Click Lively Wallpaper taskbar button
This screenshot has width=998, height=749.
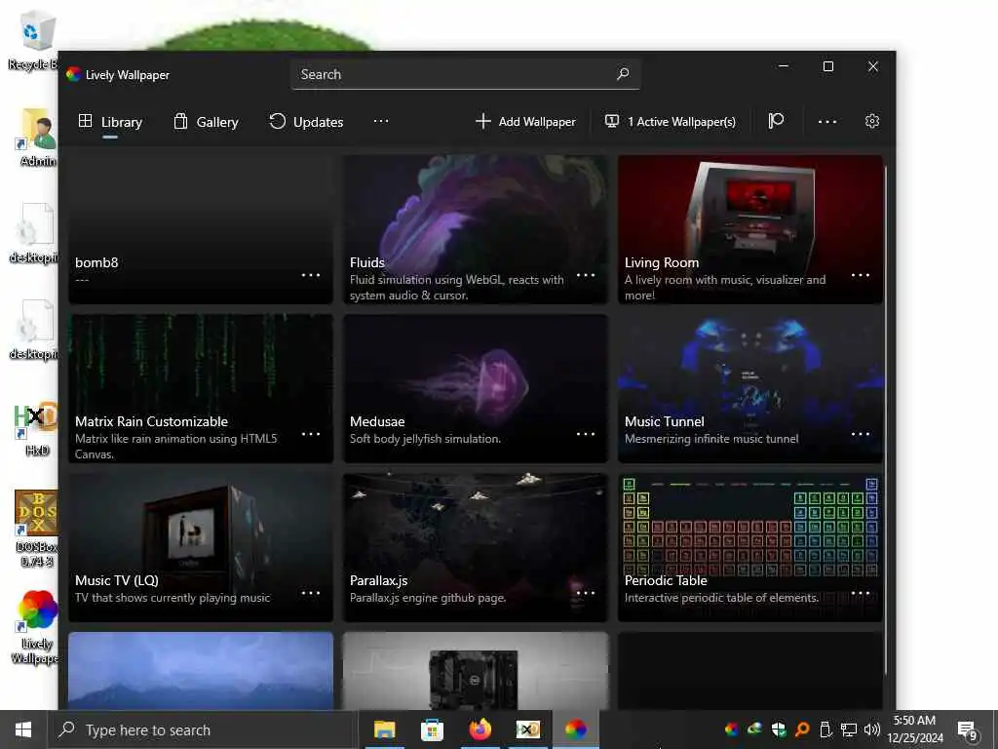575,729
